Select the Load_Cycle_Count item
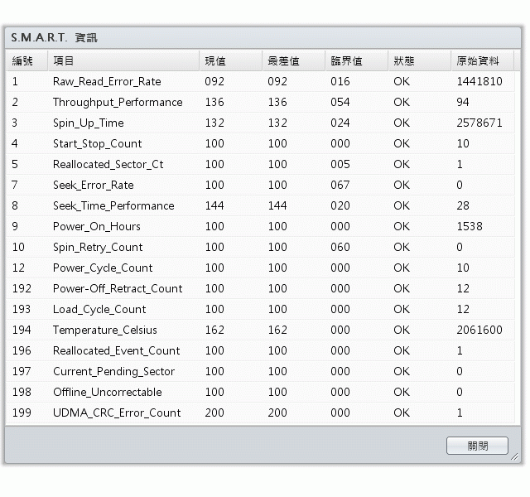This screenshot has height=497, width=530. (x=99, y=309)
